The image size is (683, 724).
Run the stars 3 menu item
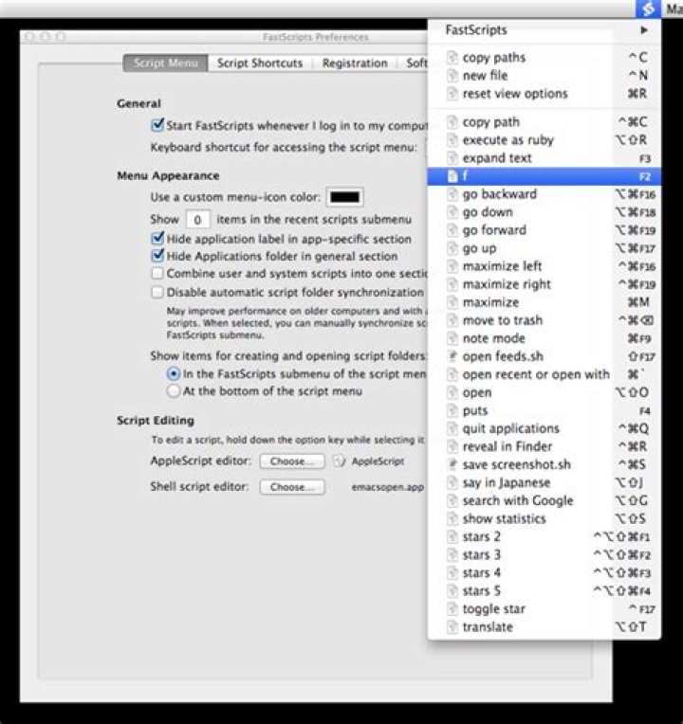544,555
